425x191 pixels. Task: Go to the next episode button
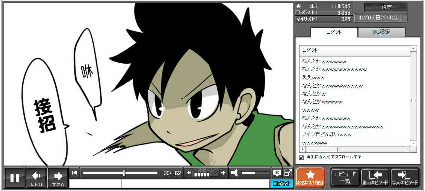pyautogui.click(x=405, y=178)
